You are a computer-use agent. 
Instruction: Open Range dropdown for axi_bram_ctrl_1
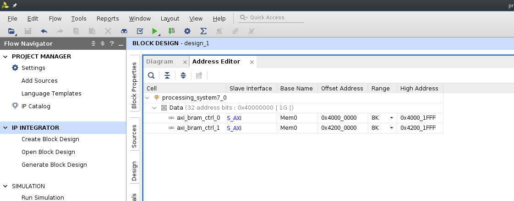click(x=391, y=128)
